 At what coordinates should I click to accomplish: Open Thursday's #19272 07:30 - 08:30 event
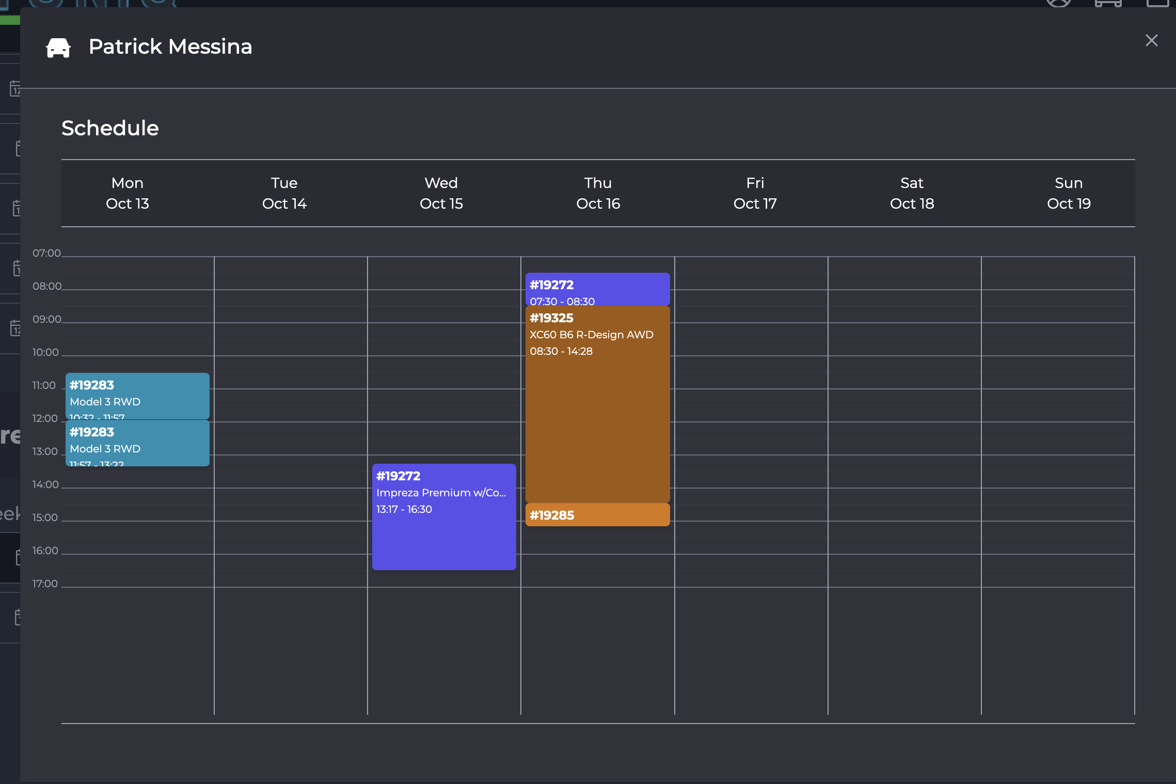(x=597, y=289)
